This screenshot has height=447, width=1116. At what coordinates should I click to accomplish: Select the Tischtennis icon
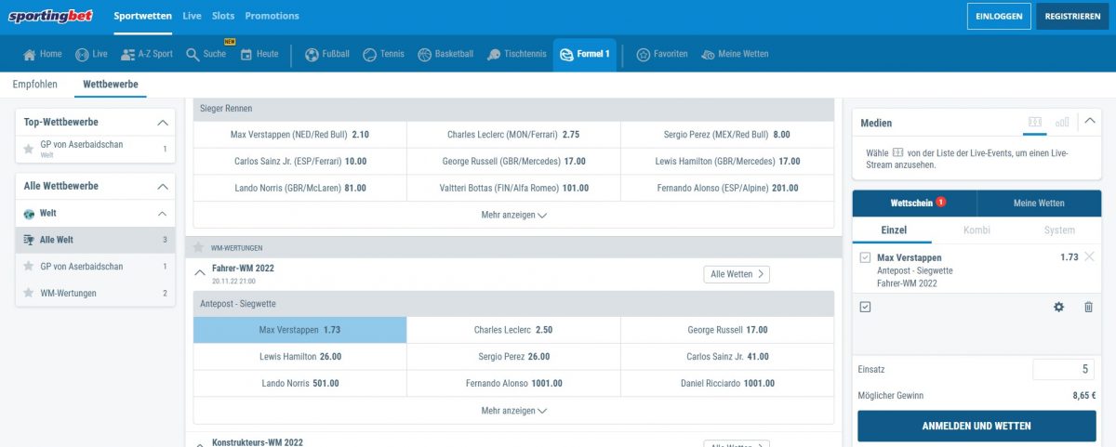coord(494,54)
